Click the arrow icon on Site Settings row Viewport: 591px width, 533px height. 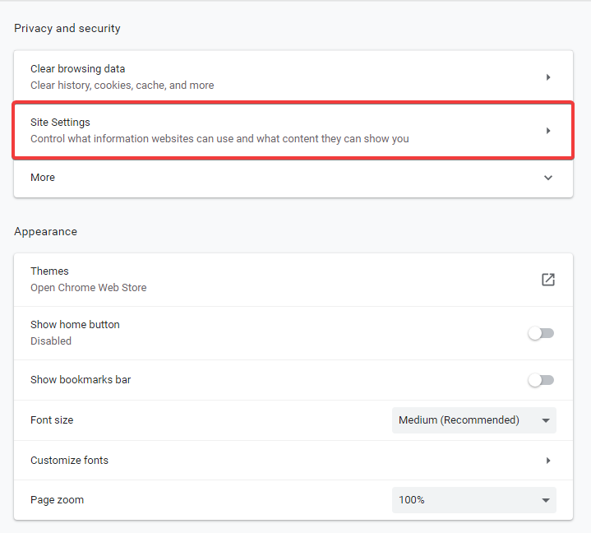coord(548,131)
